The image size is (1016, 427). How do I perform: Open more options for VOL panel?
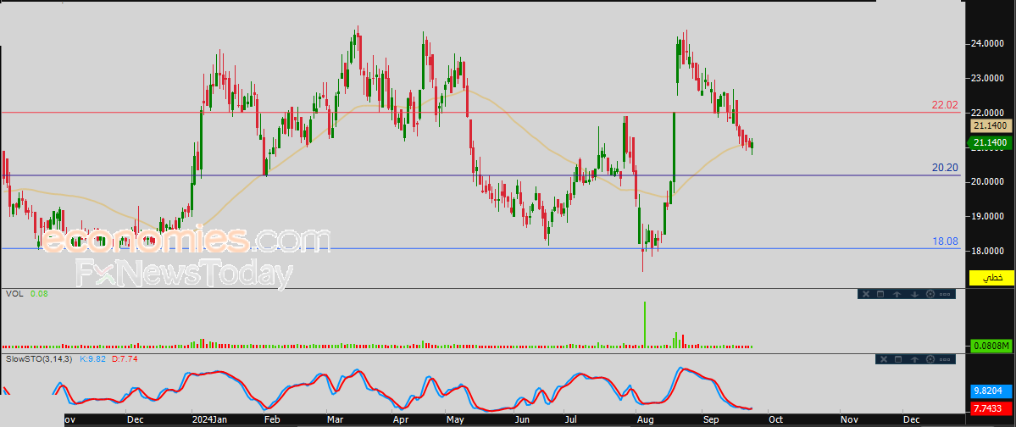tap(946, 294)
